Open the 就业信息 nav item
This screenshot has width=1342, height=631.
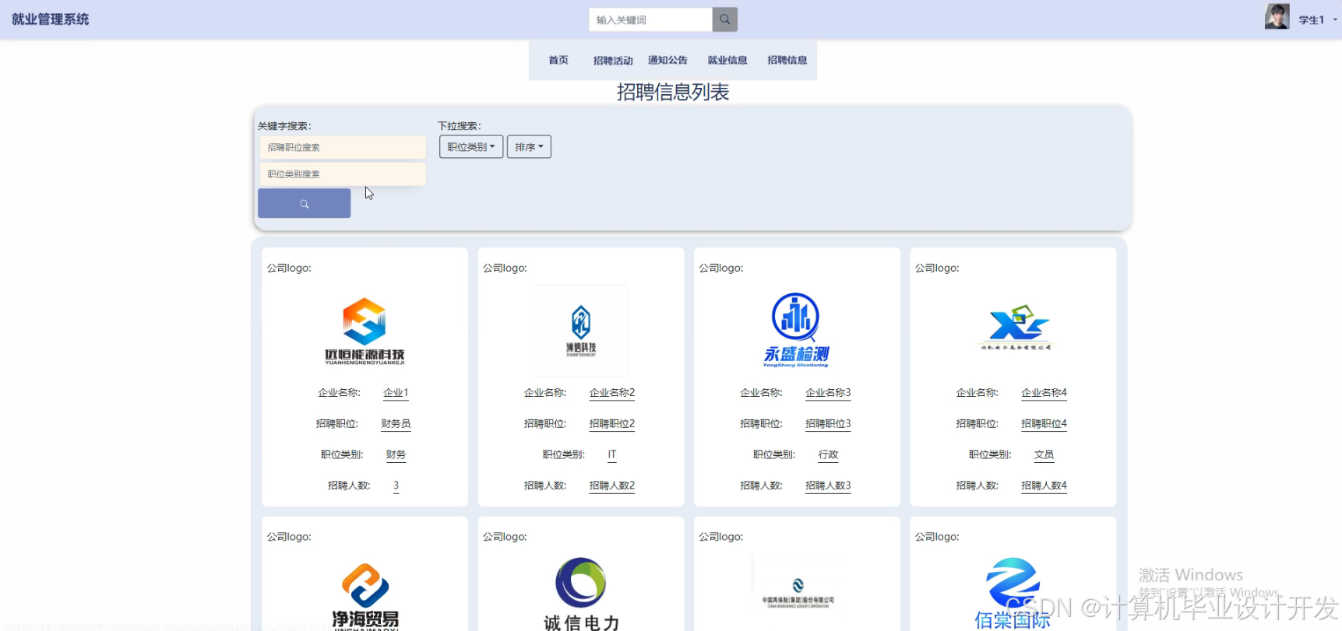[x=727, y=60]
